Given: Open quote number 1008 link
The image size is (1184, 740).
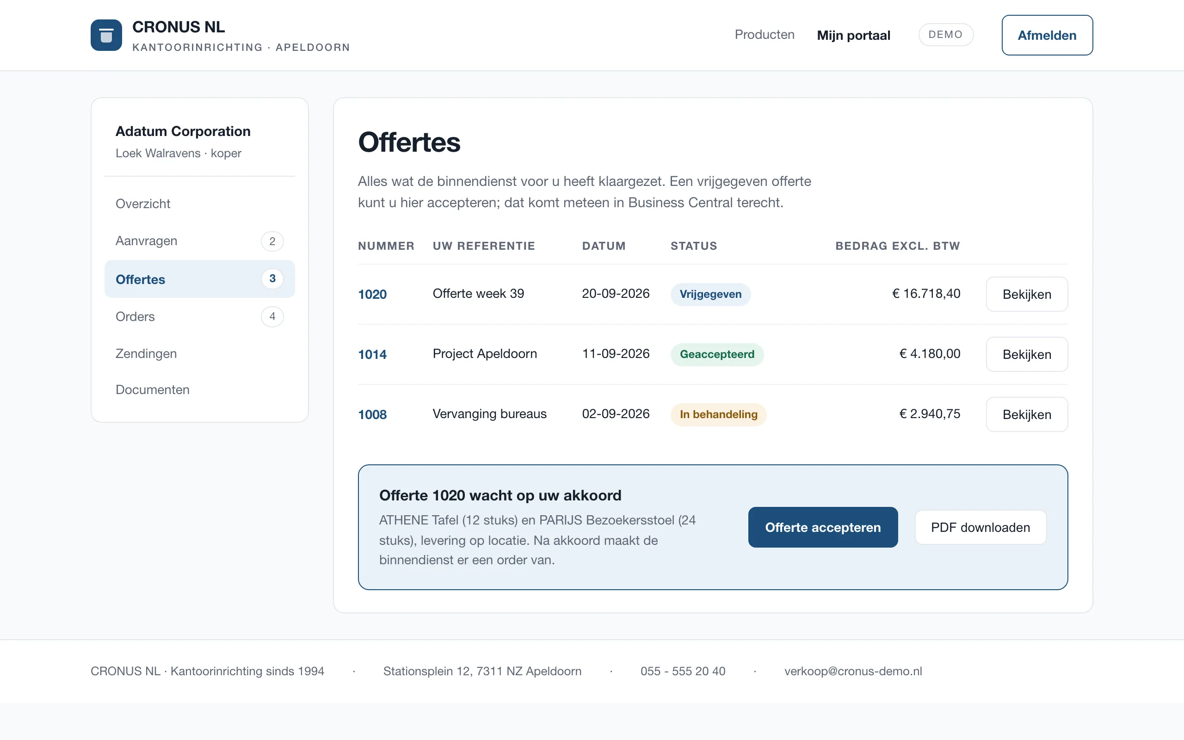Looking at the screenshot, I should pyautogui.click(x=372, y=414).
